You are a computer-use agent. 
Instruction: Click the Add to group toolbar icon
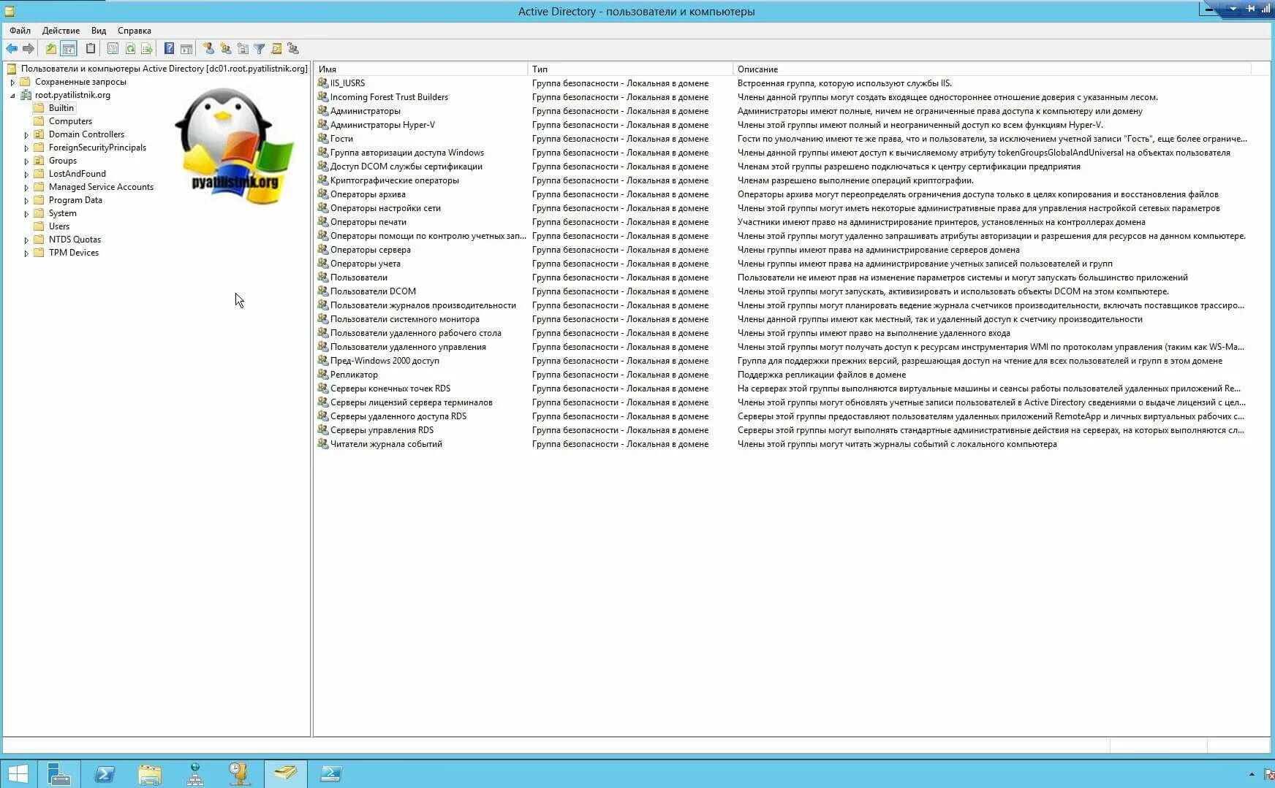click(293, 49)
